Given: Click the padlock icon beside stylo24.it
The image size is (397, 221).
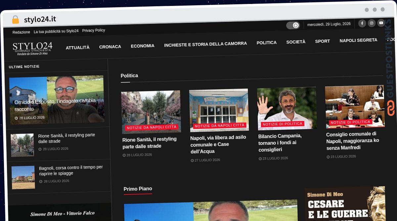Looking at the screenshot, I should [15, 20].
